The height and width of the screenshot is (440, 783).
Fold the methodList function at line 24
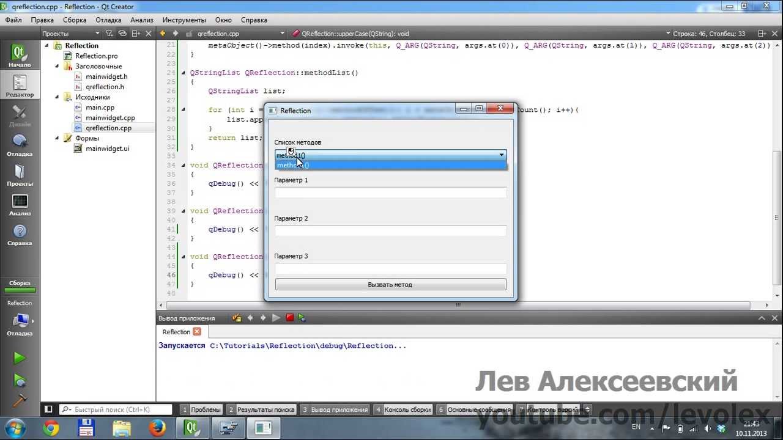point(184,73)
